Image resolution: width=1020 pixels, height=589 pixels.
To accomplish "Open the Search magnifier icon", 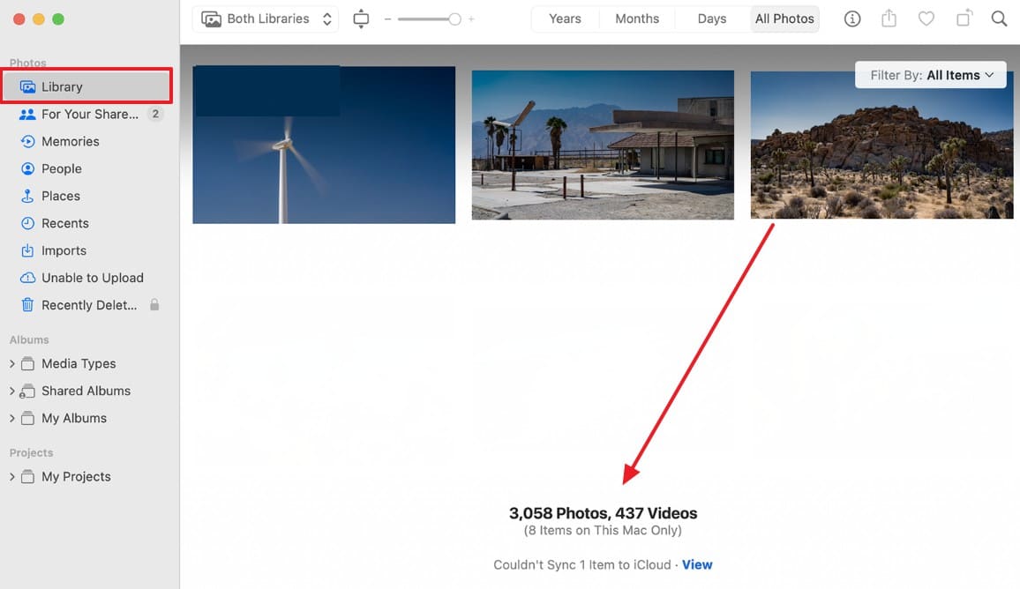I will (x=999, y=19).
